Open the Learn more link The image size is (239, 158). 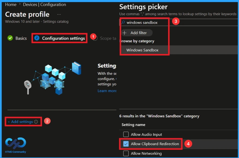(x=107, y=91)
